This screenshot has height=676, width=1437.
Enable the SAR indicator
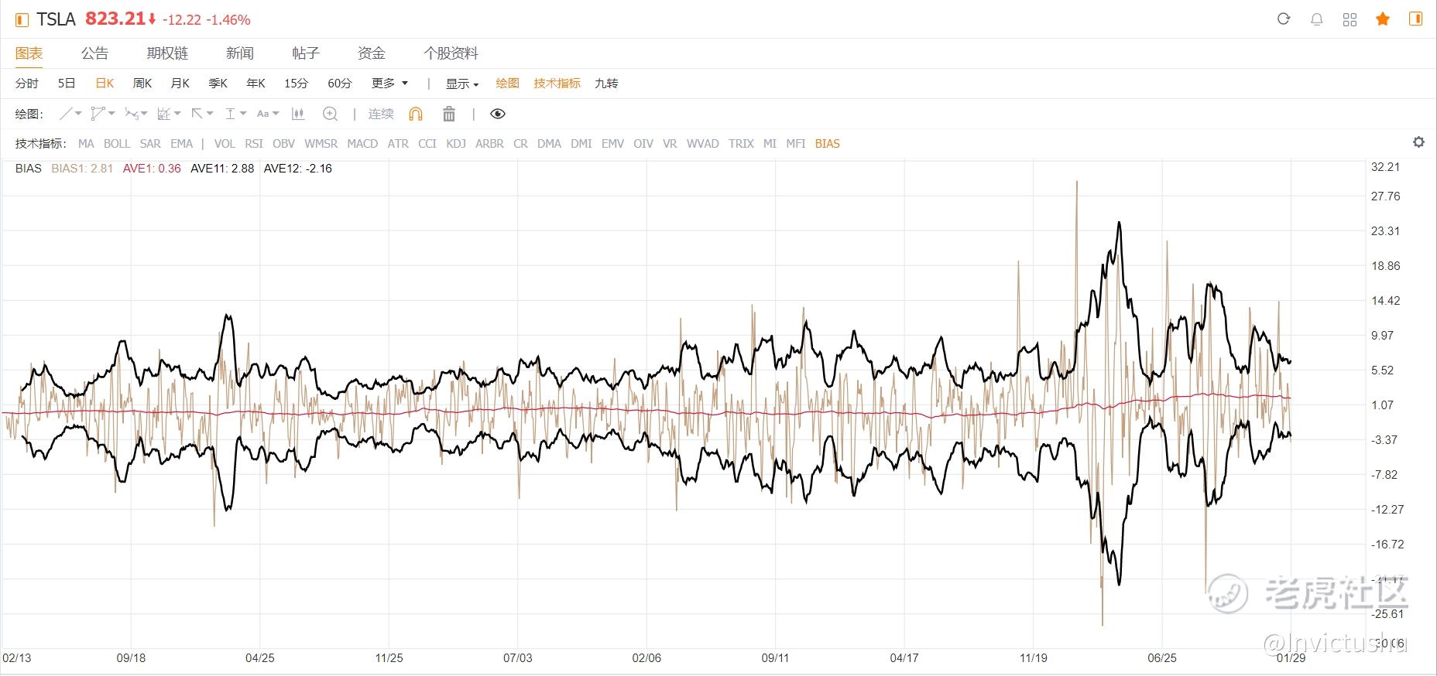(x=150, y=144)
